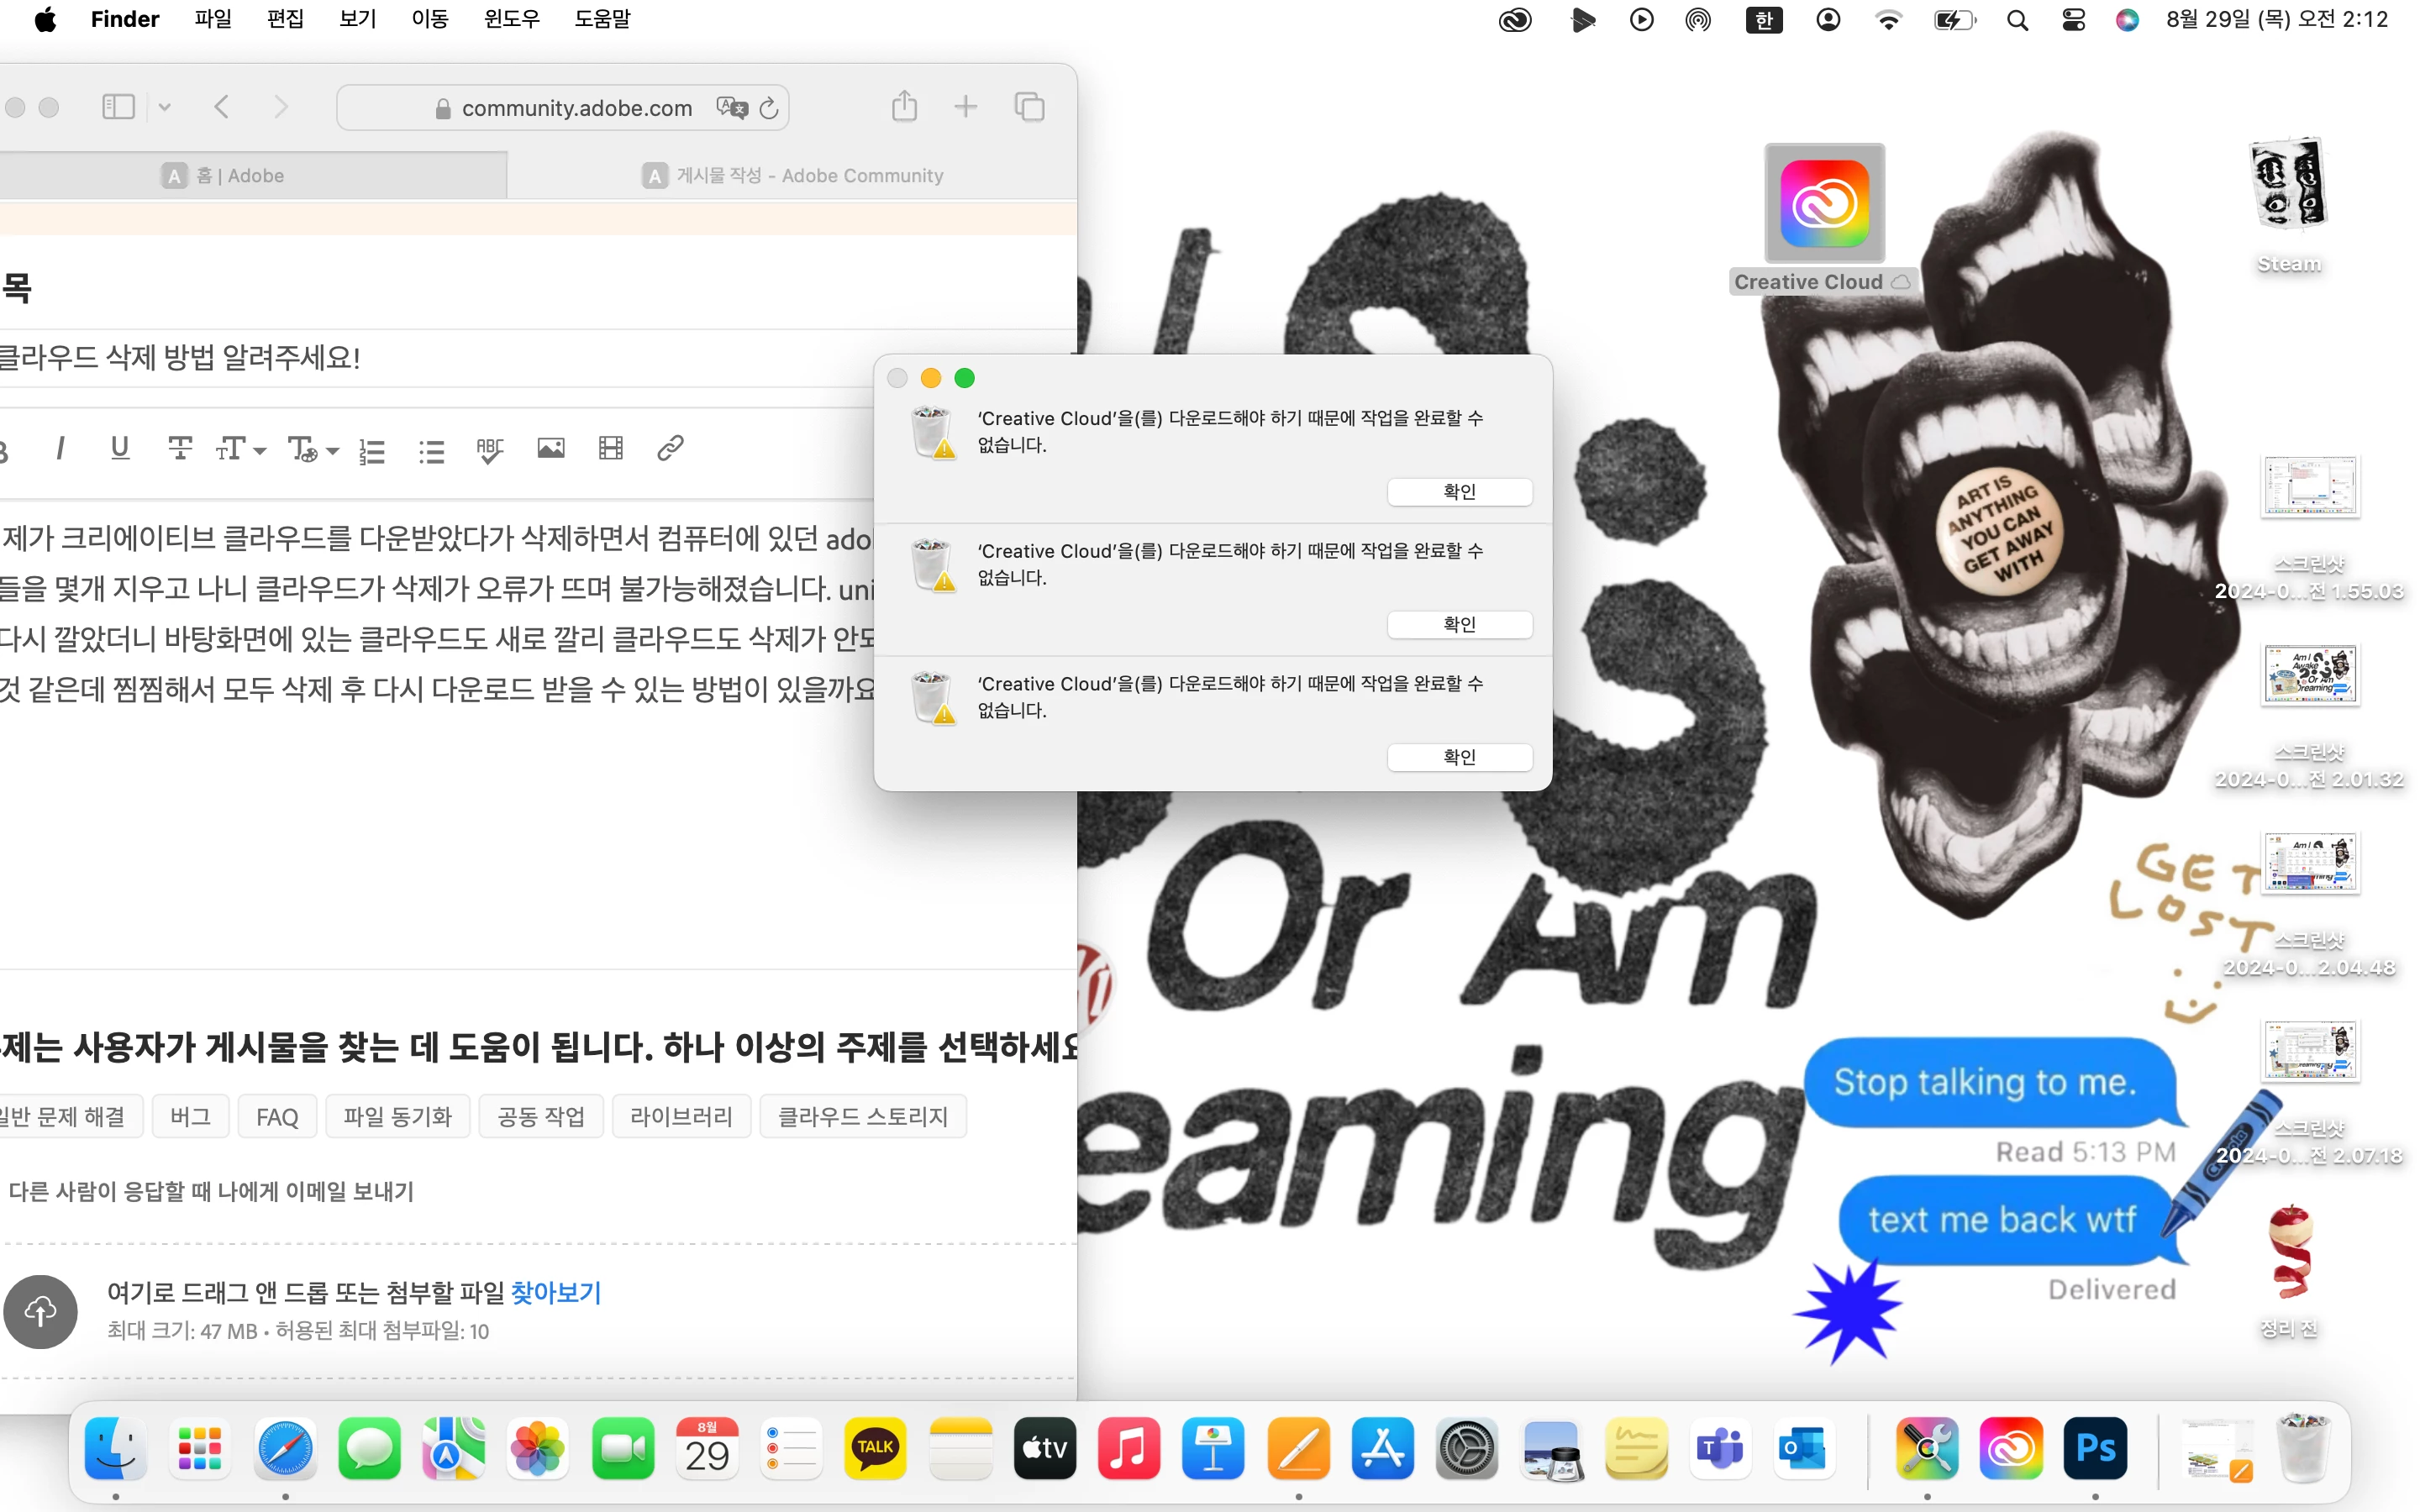
Task: Insert a numbered list
Action: (372, 451)
